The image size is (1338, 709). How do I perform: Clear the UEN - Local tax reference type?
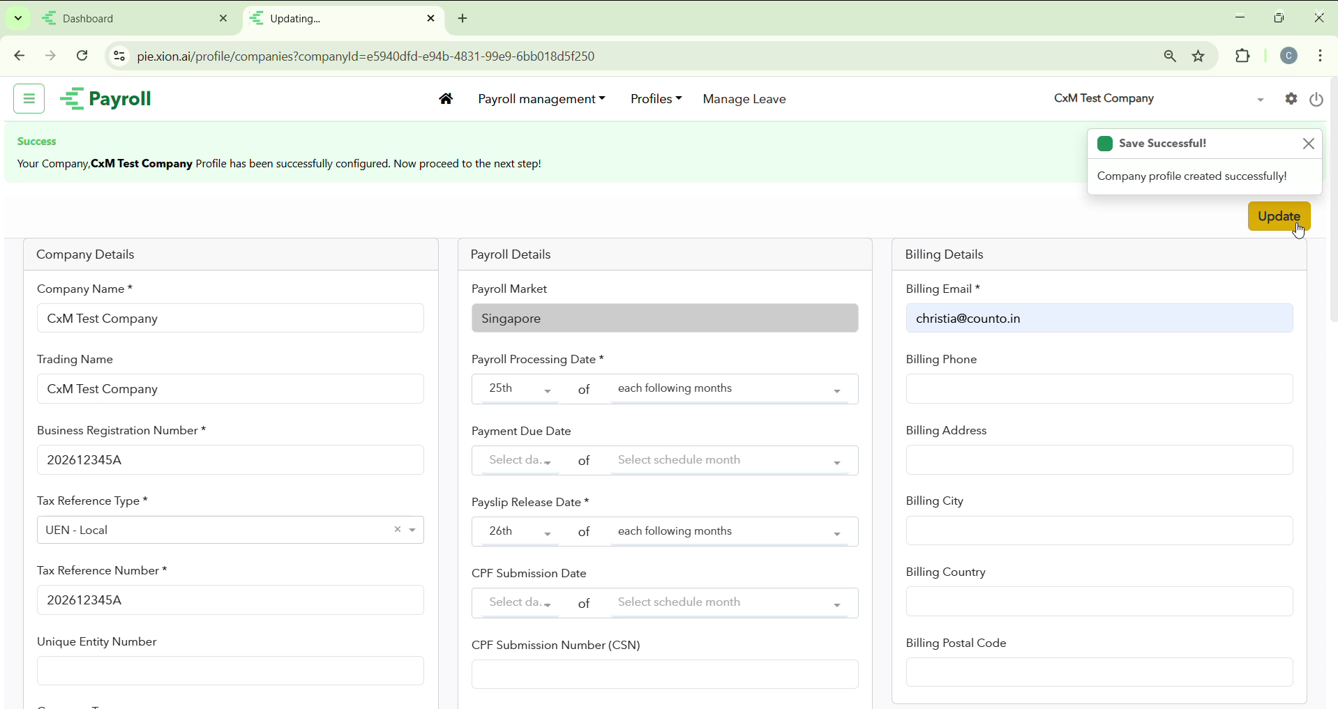[x=397, y=530]
